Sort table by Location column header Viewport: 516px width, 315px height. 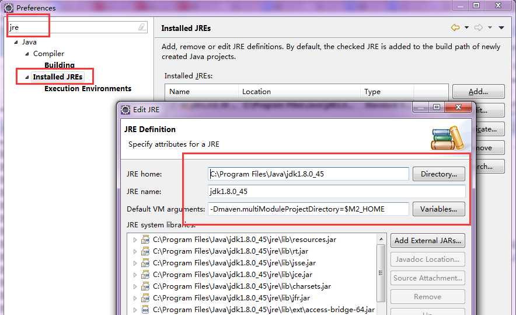pyautogui.click(x=299, y=92)
